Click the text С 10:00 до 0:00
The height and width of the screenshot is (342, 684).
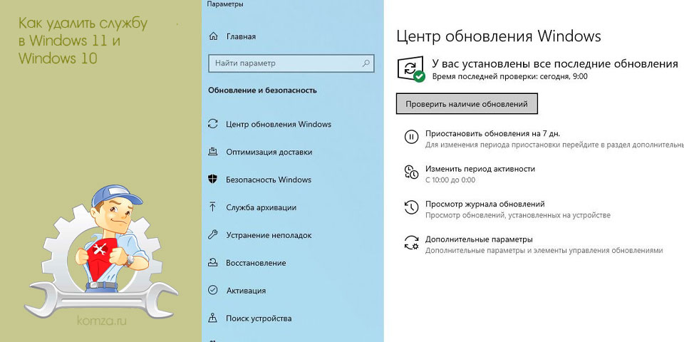tap(450, 180)
